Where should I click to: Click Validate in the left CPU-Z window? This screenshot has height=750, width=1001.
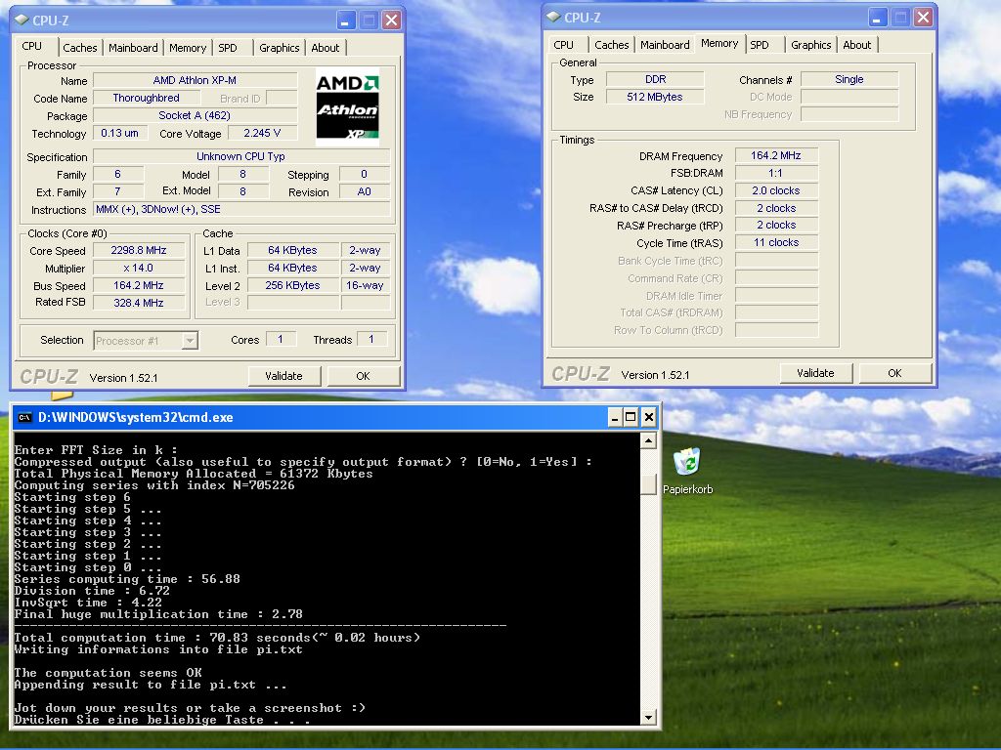click(284, 376)
